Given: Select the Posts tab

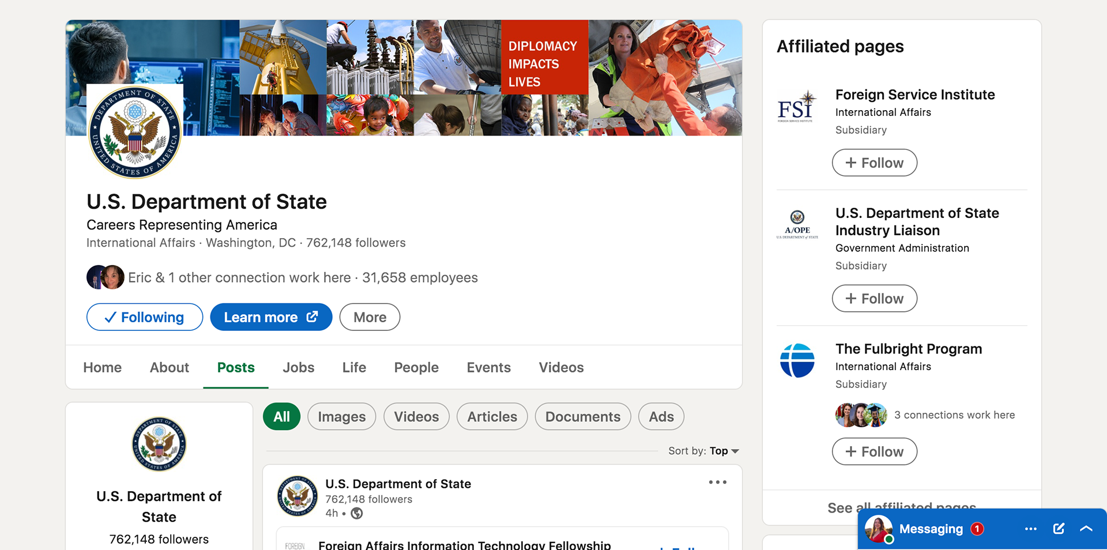Looking at the screenshot, I should 236,367.
